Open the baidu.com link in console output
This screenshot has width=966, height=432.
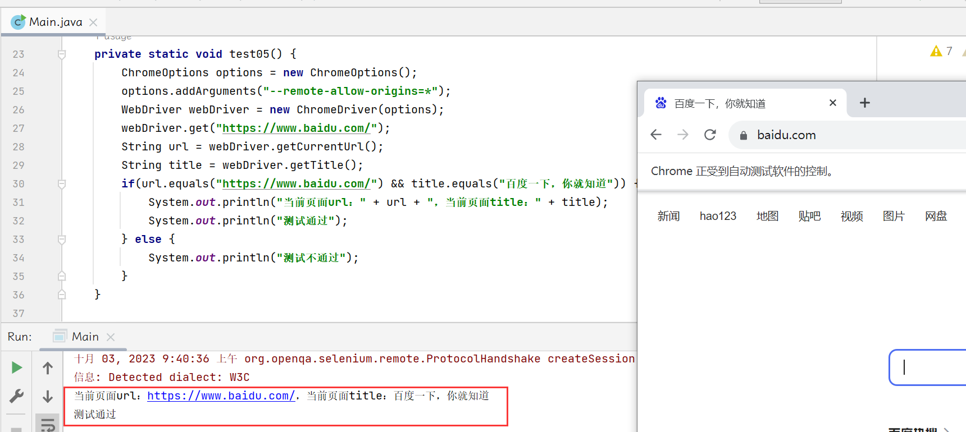221,396
